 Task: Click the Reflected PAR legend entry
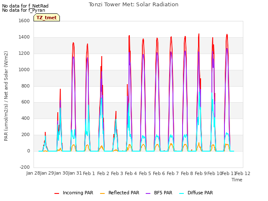120,193
